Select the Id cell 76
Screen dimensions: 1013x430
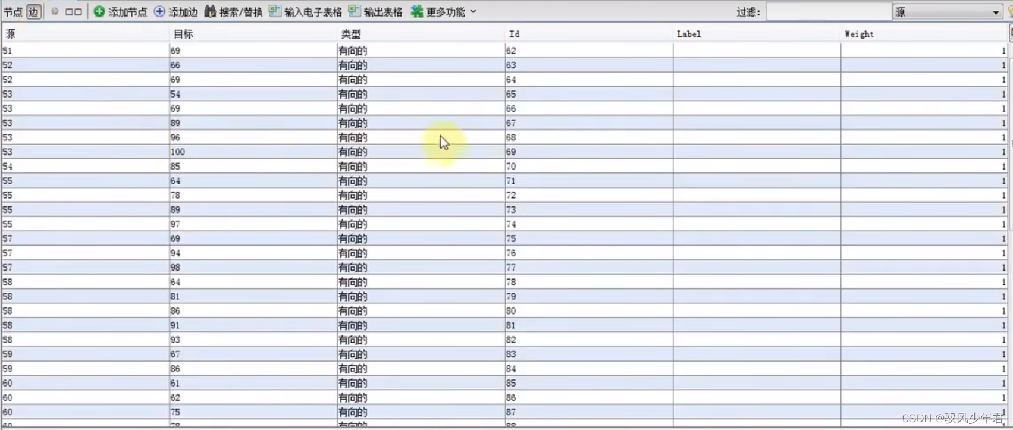(589, 253)
